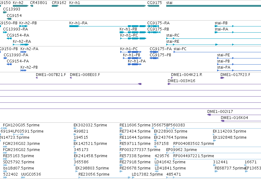Select EST label EK302032.5prime
Screen dimensions: 261x179
[x=90, y=125]
